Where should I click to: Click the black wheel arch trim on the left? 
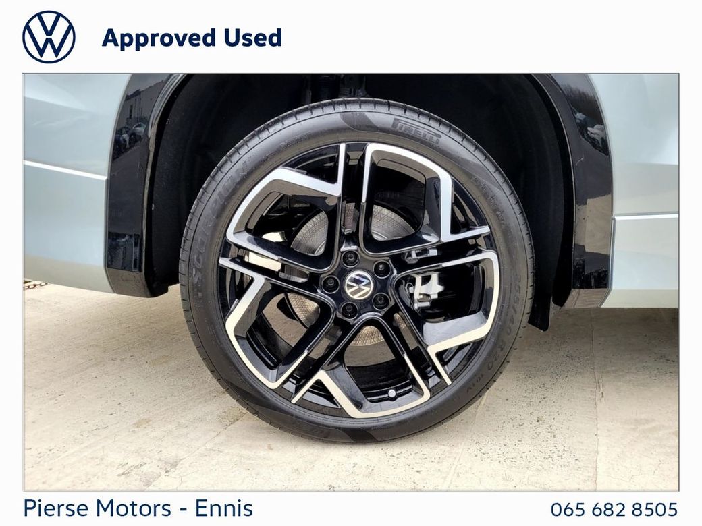coord(130,188)
